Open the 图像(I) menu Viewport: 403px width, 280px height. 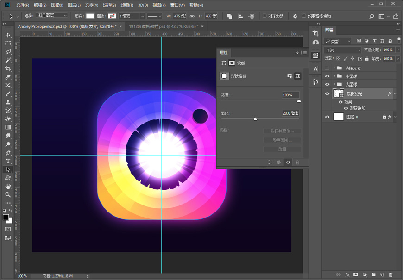point(57,5)
